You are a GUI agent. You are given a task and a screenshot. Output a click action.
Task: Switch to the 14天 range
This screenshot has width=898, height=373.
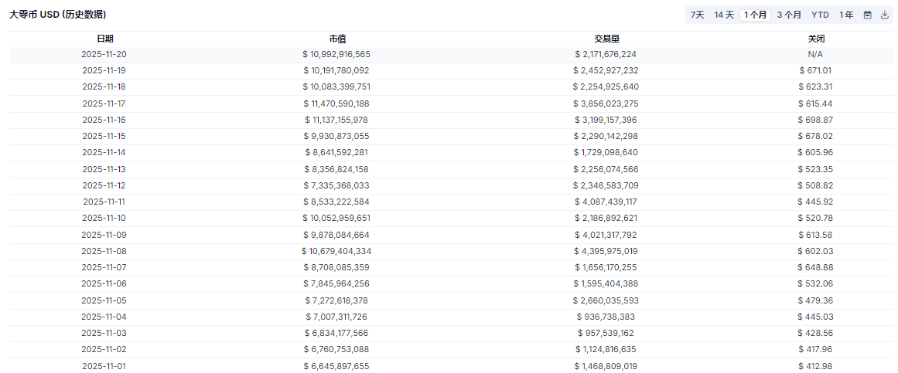[x=724, y=15]
